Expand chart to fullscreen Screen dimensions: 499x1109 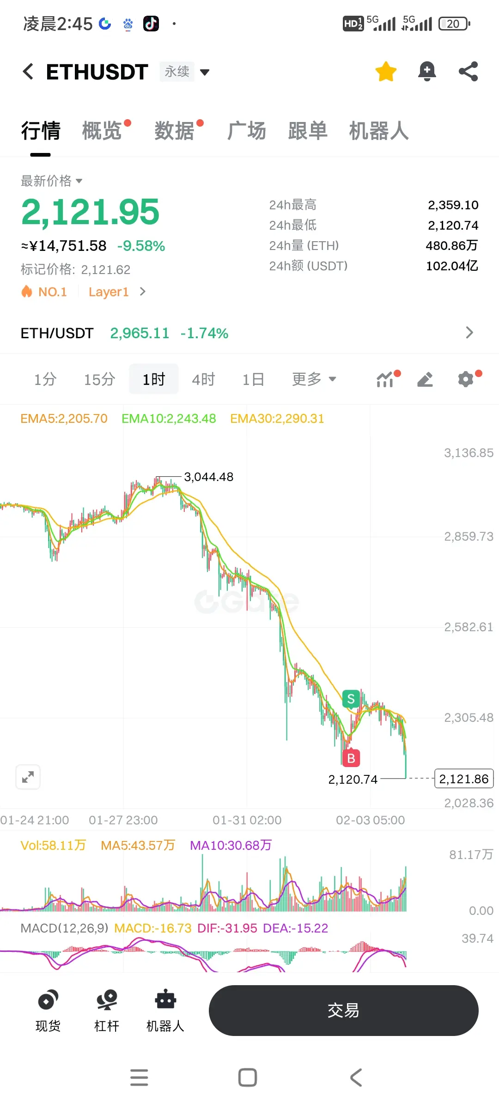28,777
